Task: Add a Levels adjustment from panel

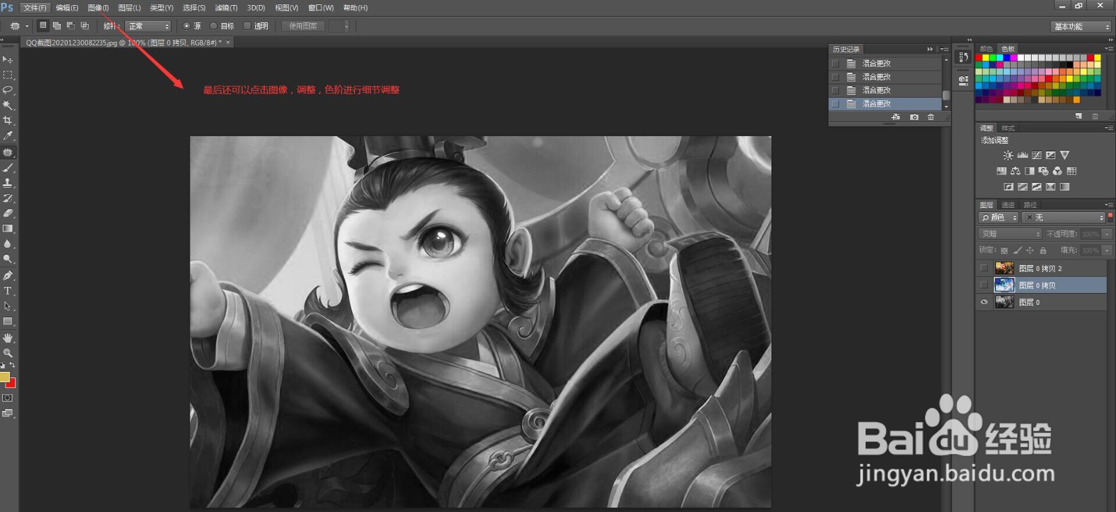Action: 1023,156
